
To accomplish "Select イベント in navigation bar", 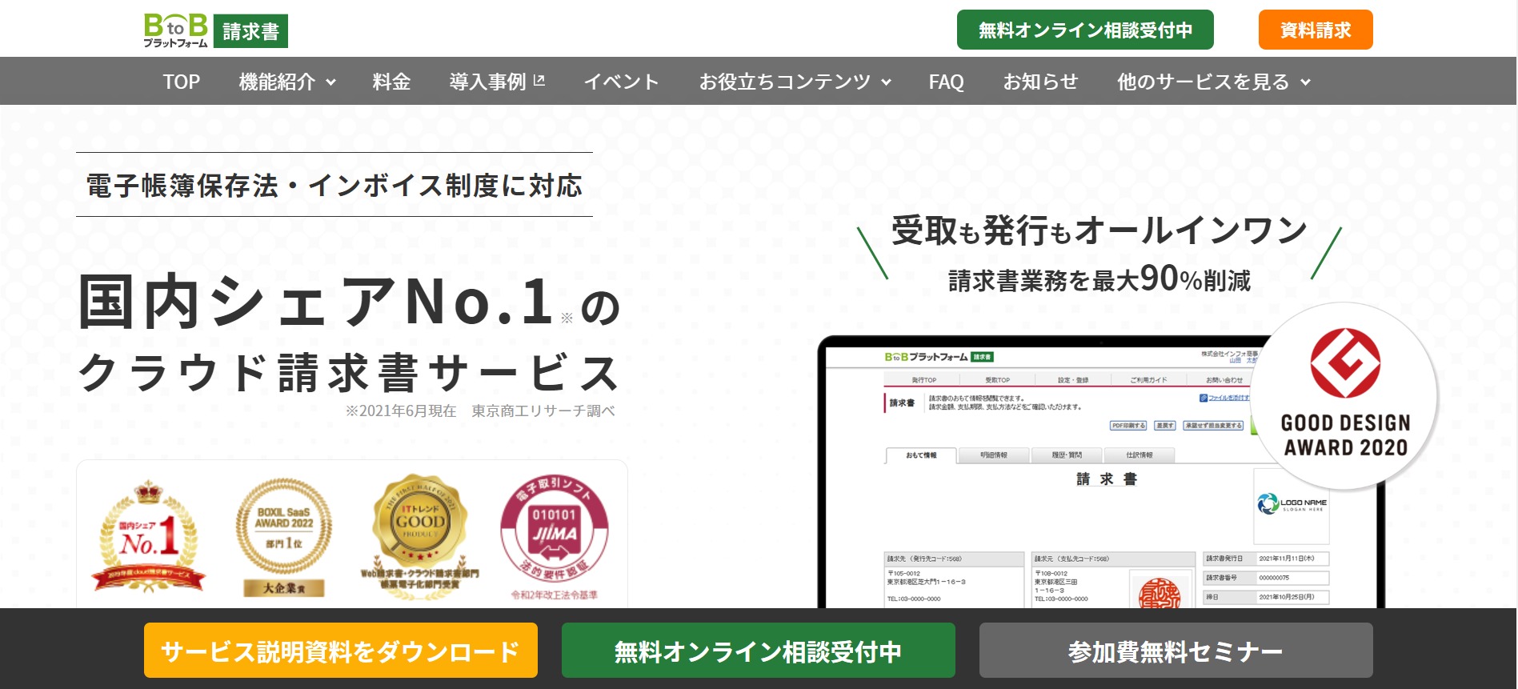I will (x=621, y=82).
